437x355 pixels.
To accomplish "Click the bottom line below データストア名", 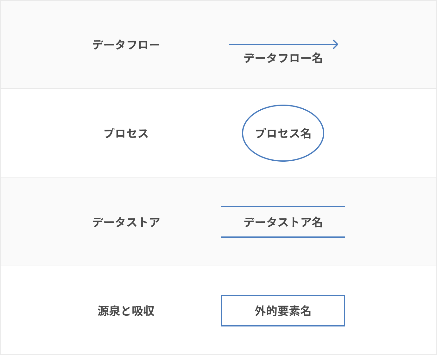I will pos(283,237).
